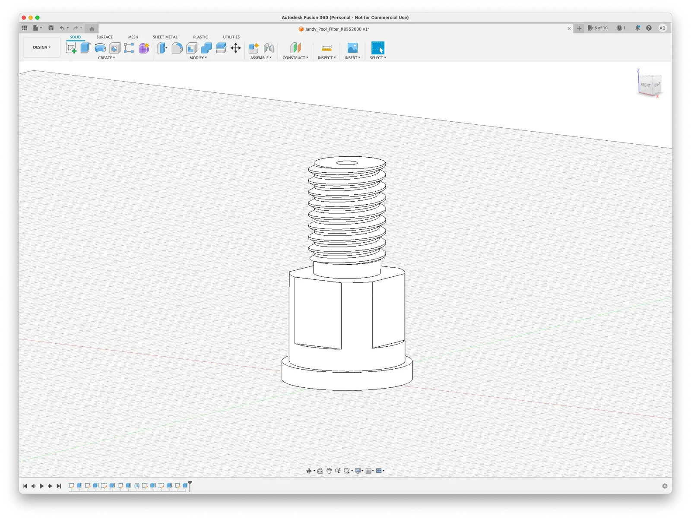Viewport: 691px width, 519px height.
Task: Select the Revolve tool icon
Action: coord(100,48)
